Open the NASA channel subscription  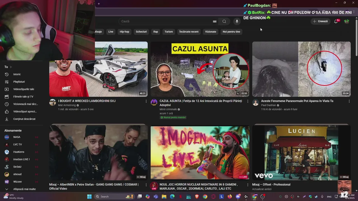(21, 137)
